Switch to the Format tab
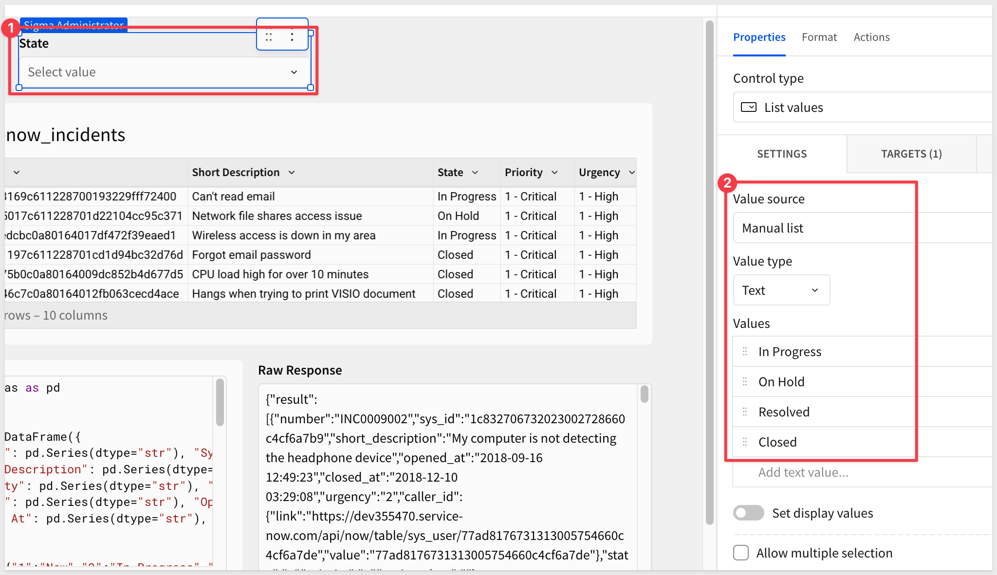997x575 pixels. [819, 37]
